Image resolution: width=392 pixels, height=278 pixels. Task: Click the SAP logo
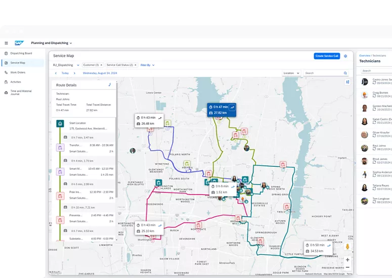[x=19, y=43]
